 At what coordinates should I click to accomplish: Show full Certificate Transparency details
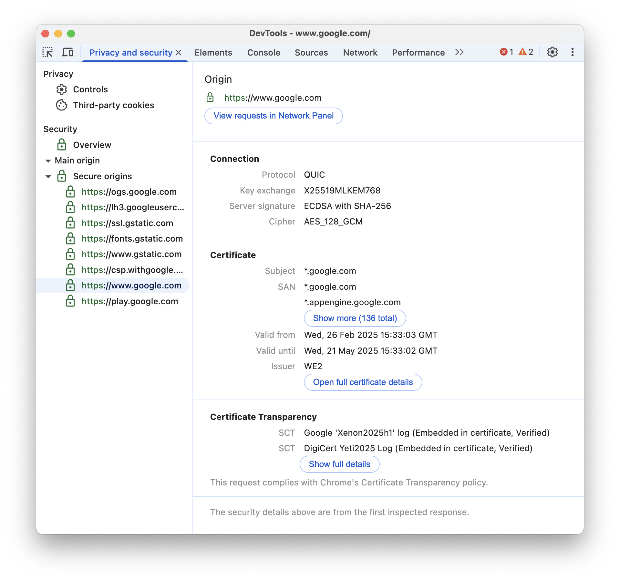point(339,464)
